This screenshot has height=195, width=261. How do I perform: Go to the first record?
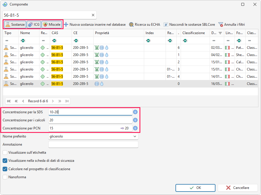9,101
